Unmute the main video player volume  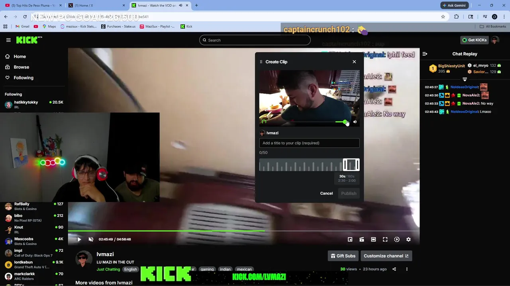[x=91, y=239]
